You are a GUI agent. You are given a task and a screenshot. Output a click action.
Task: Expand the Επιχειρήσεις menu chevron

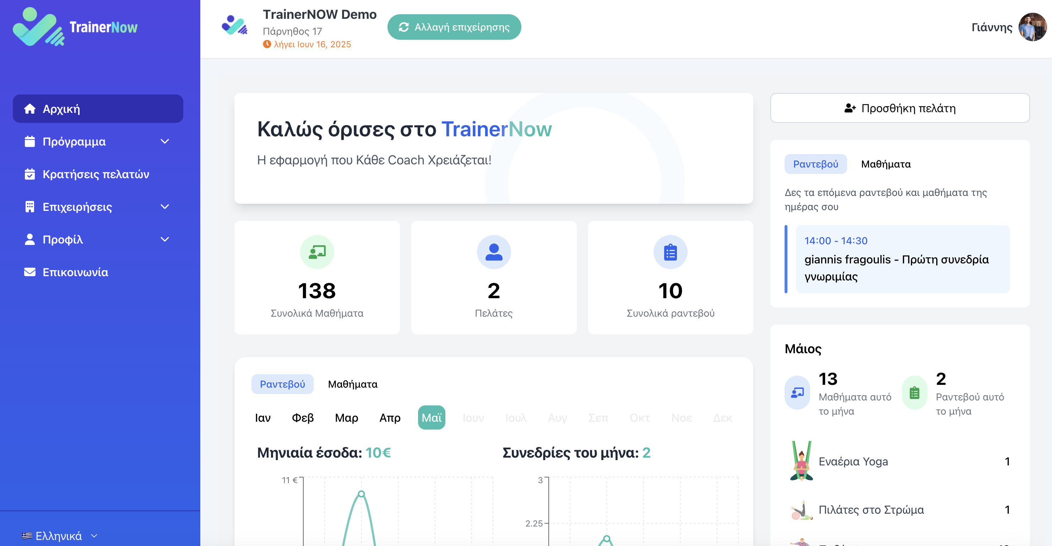click(165, 207)
